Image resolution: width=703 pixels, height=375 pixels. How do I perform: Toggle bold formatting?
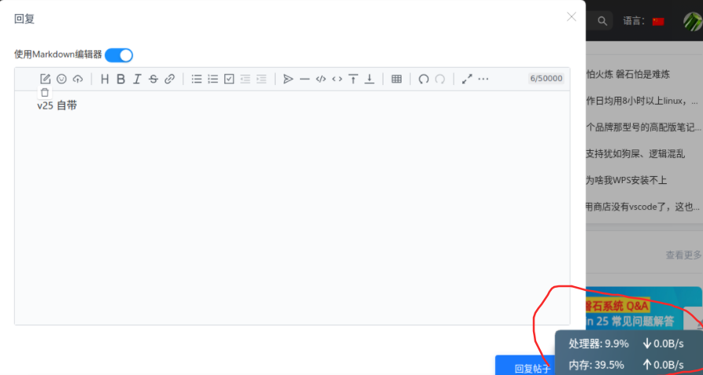point(120,79)
